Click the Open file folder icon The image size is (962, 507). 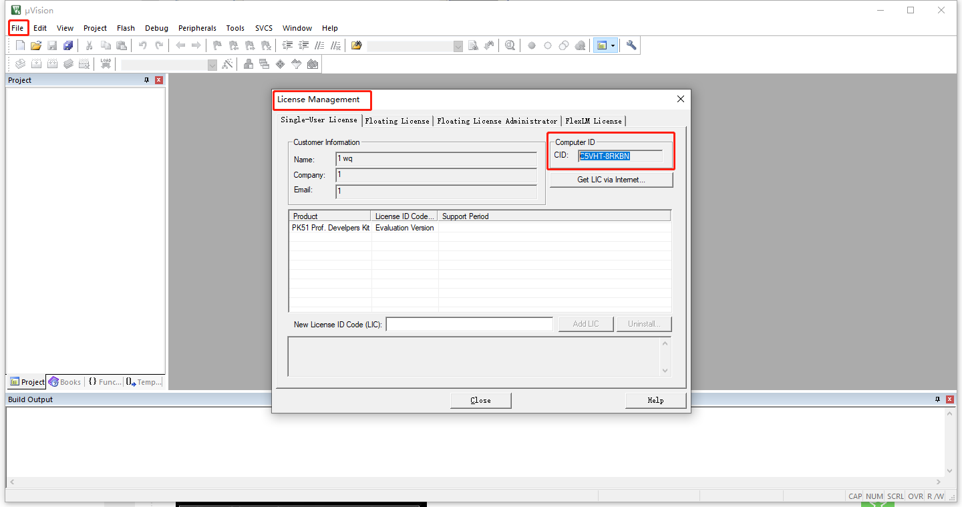click(x=36, y=45)
